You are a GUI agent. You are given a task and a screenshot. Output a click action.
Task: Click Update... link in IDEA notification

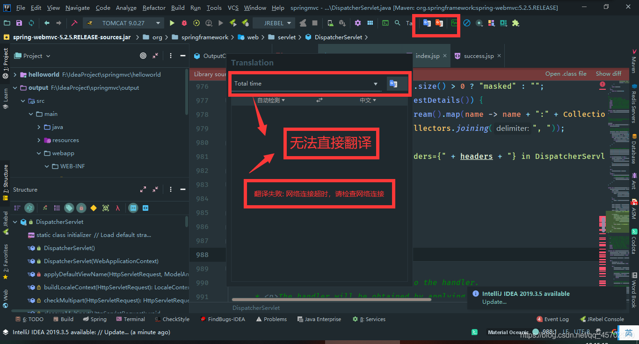pos(494,302)
